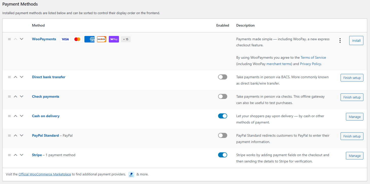Enable PayPal Standard toggle

pos(223,135)
